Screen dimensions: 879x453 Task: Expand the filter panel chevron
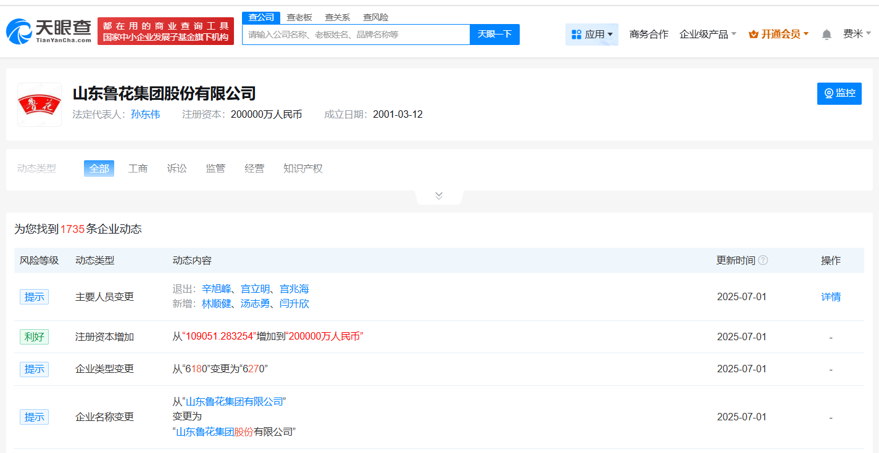439,196
